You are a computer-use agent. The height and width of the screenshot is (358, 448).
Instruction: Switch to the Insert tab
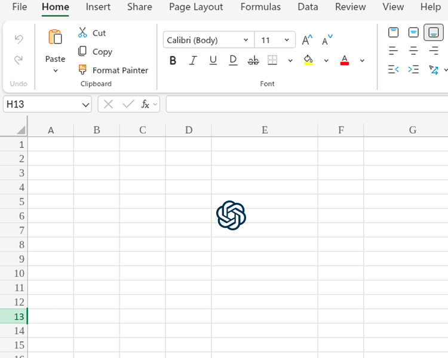click(x=98, y=7)
